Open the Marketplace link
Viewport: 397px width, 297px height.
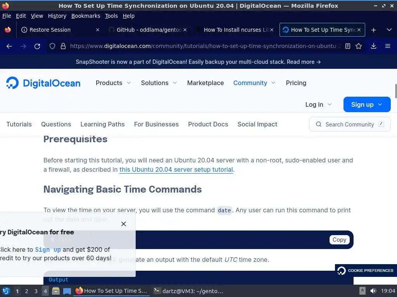[x=205, y=83]
